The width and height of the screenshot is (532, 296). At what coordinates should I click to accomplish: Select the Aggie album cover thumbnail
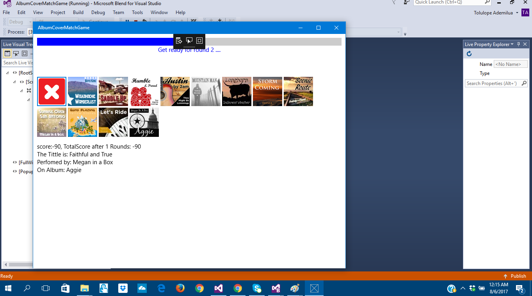[144, 122]
